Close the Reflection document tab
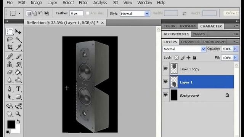Viewport: 244px width, 137px height. pyautogui.click(x=103, y=23)
